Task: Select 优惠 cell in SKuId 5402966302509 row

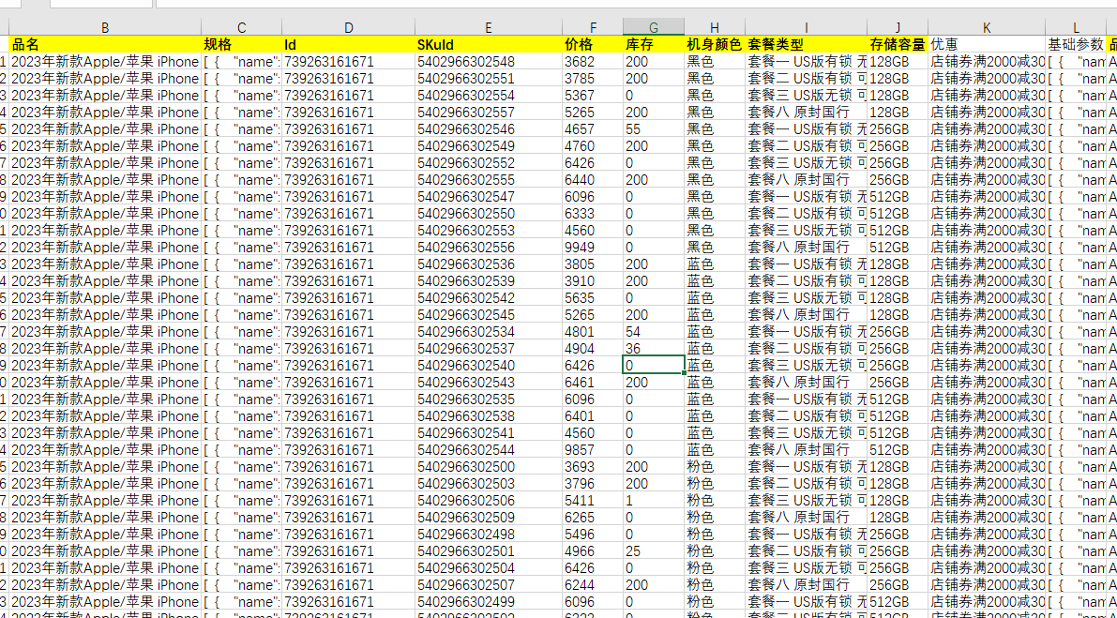Action: 987,517
